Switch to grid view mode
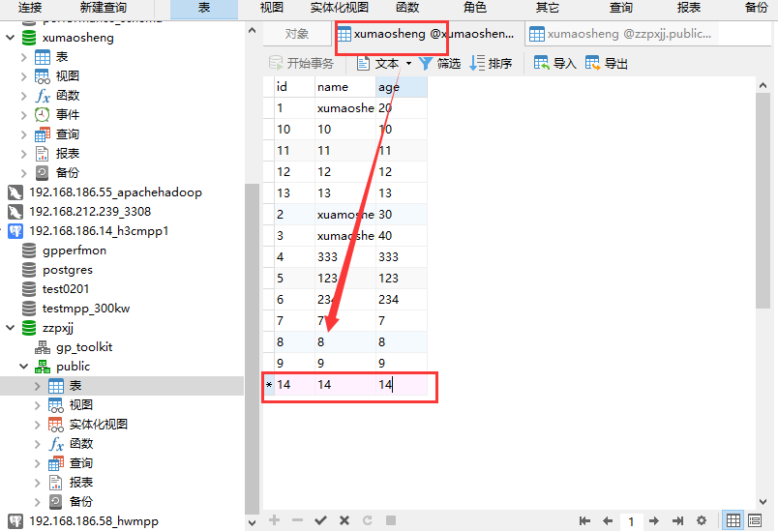The width and height of the screenshot is (778, 531). pos(733,520)
